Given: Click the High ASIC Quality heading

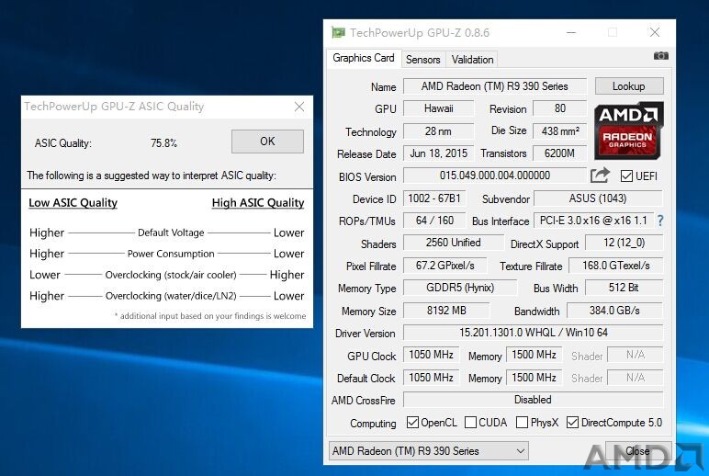Looking at the screenshot, I should pyautogui.click(x=258, y=203).
